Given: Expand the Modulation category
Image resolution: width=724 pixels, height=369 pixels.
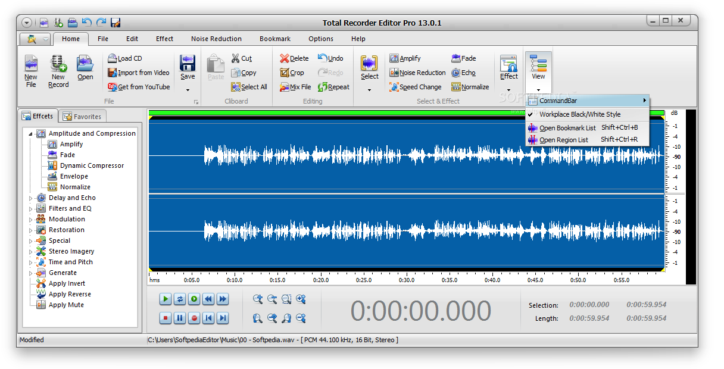Looking at the screenshot, I should pos(31,220).
